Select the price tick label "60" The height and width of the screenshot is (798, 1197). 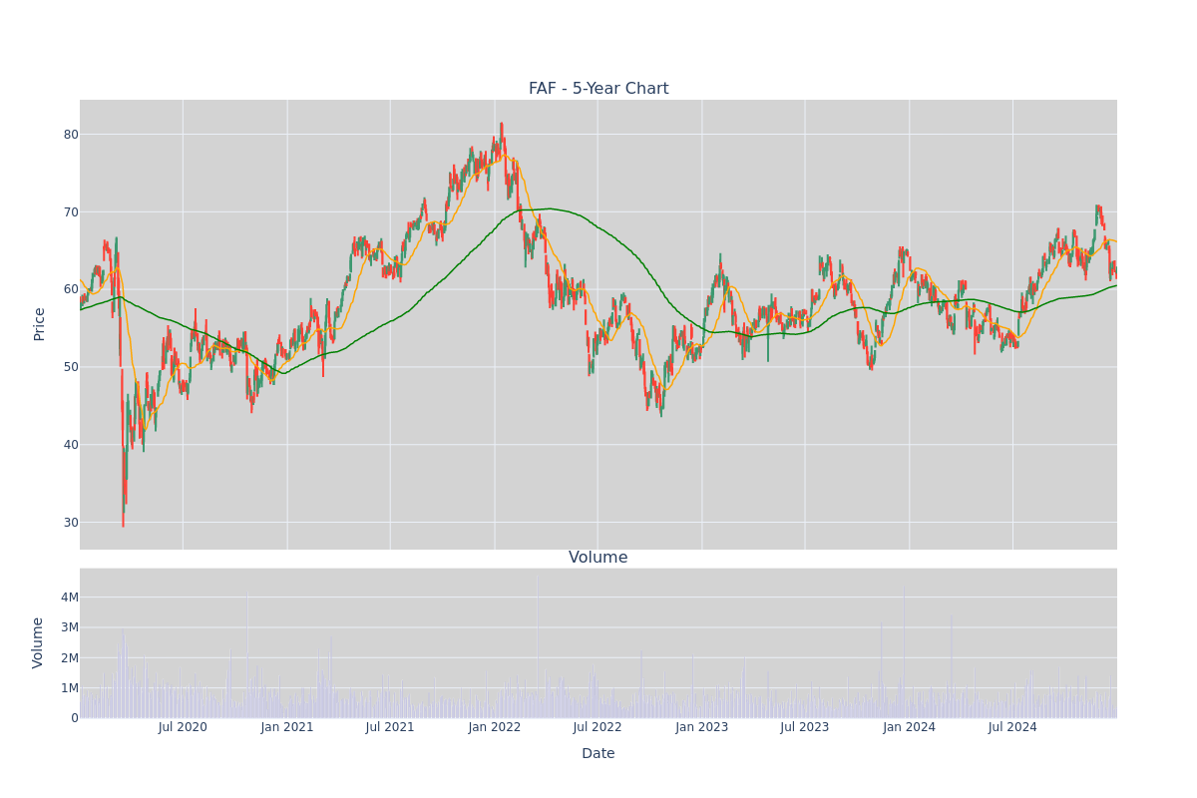pos(71,289)
